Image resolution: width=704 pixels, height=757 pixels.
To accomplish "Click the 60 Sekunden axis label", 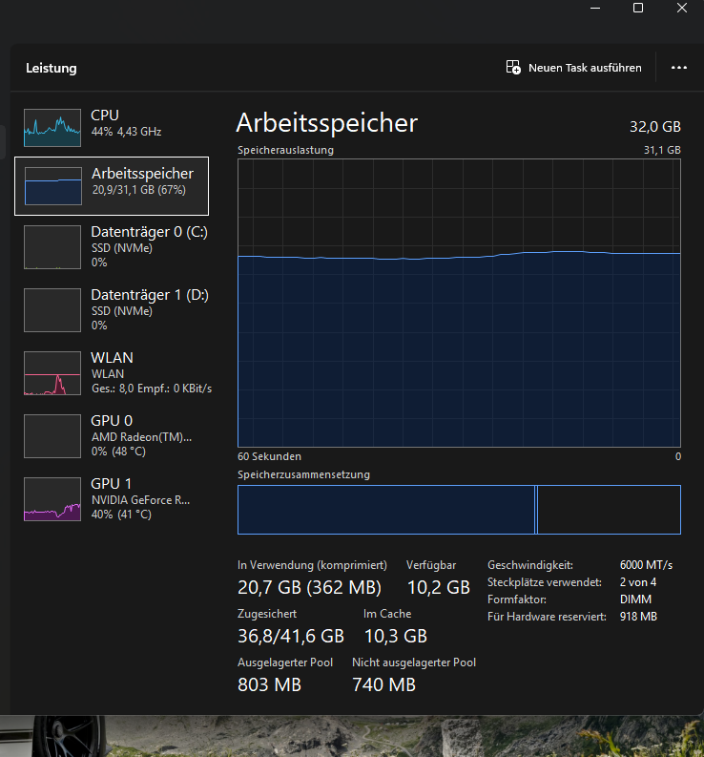I will click(269, 456).
